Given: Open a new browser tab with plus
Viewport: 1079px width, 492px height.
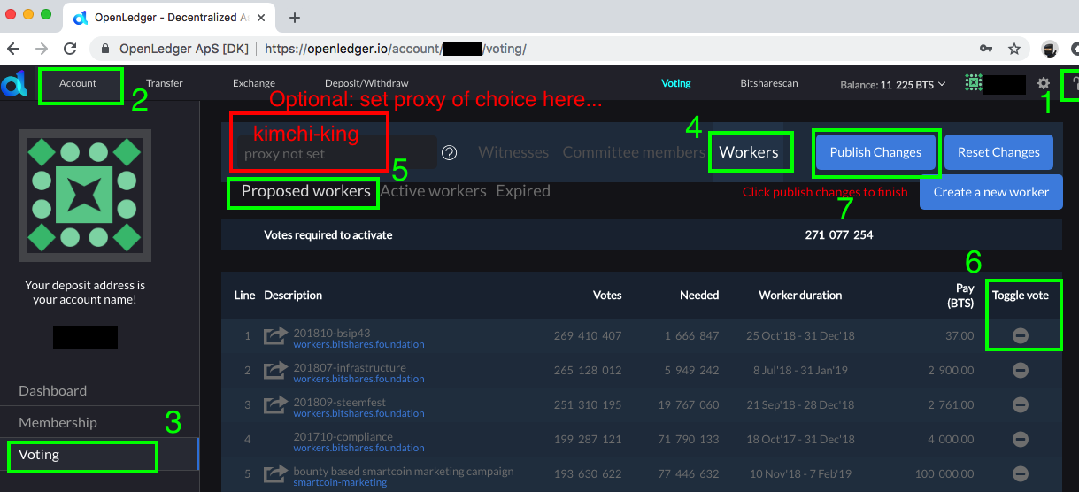Looking at the screenshot, I should coord(295,17).
